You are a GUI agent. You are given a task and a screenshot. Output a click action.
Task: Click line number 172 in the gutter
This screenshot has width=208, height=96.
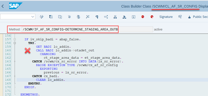(x=8, y=95)
